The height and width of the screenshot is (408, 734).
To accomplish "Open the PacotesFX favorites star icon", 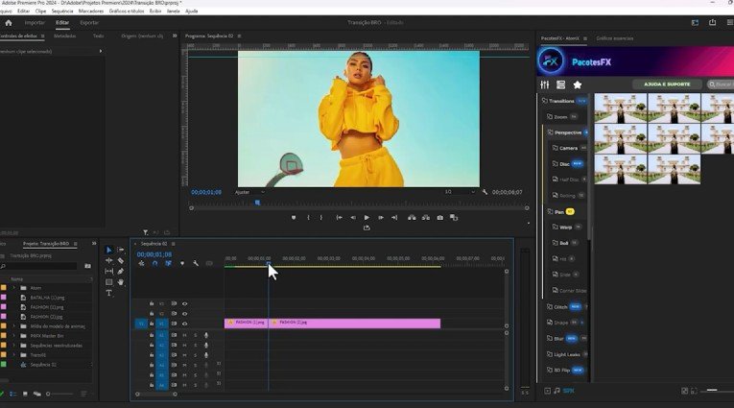I will 578,84.
